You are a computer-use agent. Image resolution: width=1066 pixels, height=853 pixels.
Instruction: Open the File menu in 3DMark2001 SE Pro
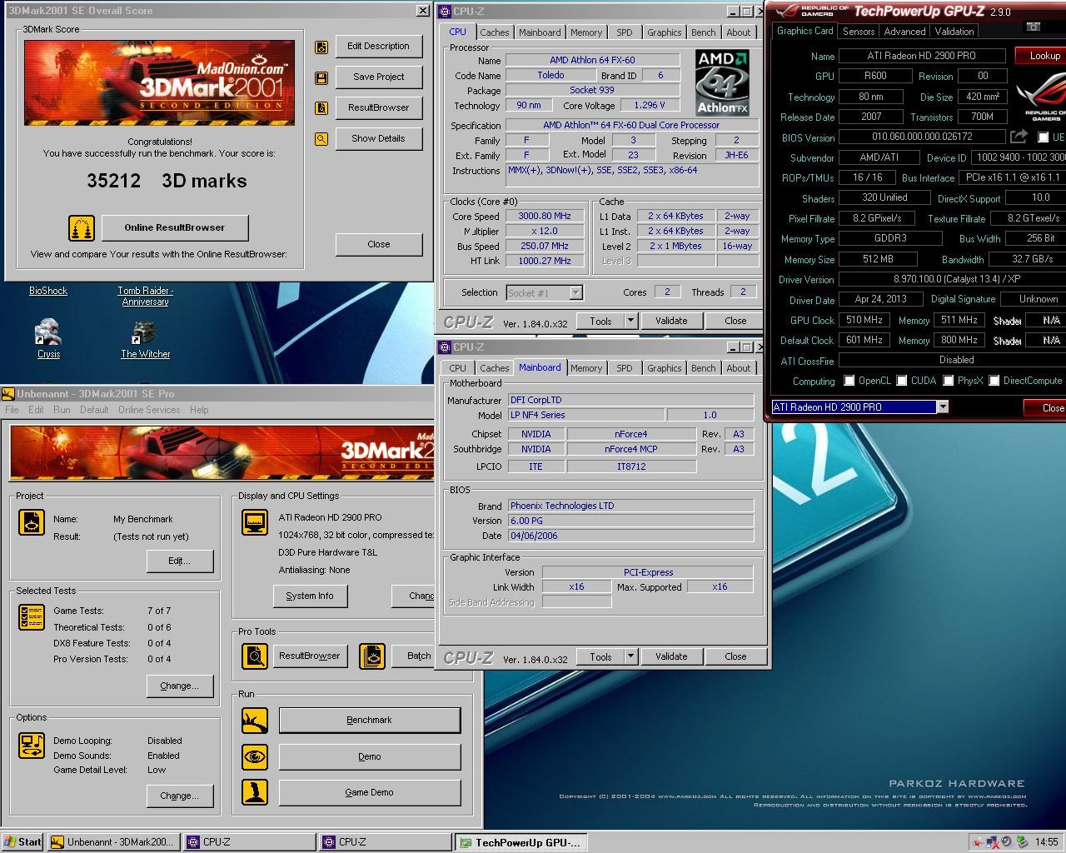click(x=12, y=410)
